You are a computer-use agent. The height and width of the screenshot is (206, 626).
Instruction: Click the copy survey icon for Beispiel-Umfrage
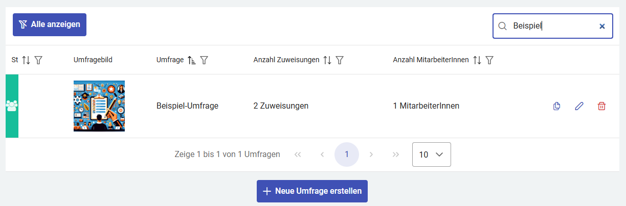pyautogui.click(x=557, y=106)
